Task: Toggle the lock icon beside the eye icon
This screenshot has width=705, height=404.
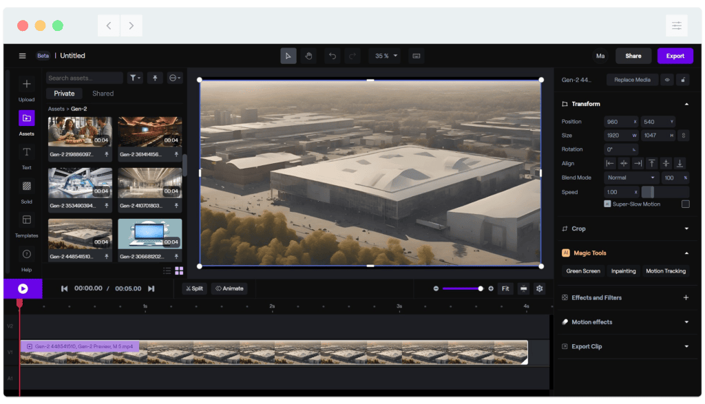Action: tap(683, 79)
